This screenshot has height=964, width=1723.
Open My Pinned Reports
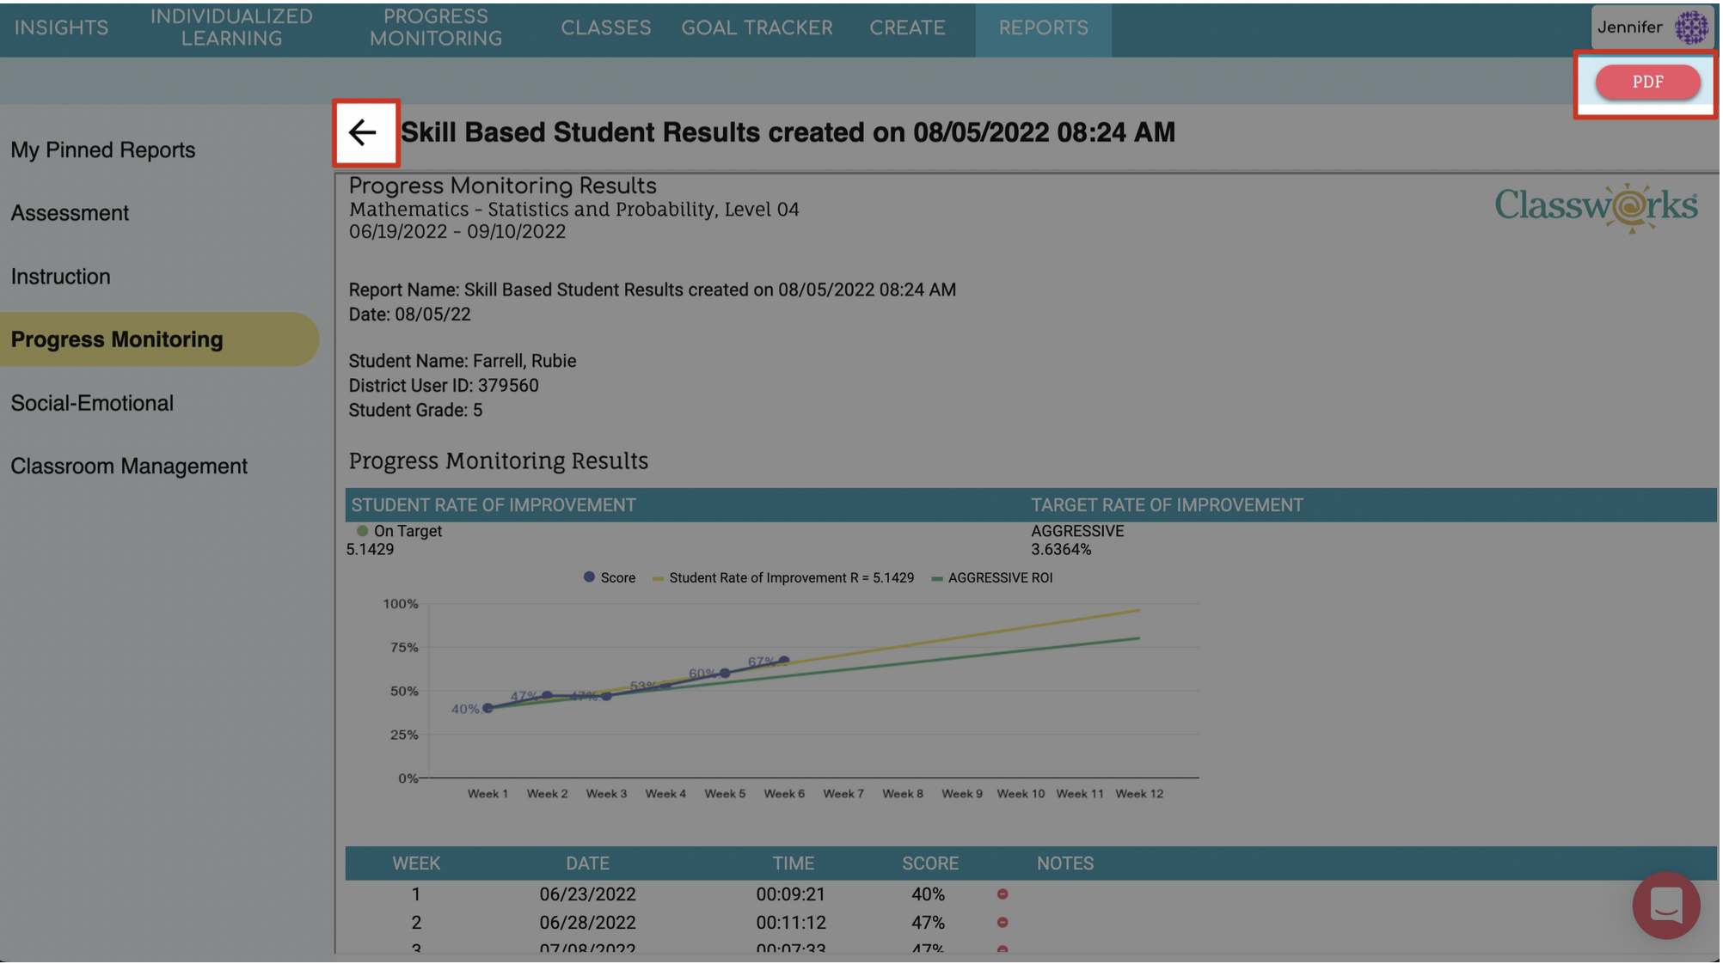[103, 150]
